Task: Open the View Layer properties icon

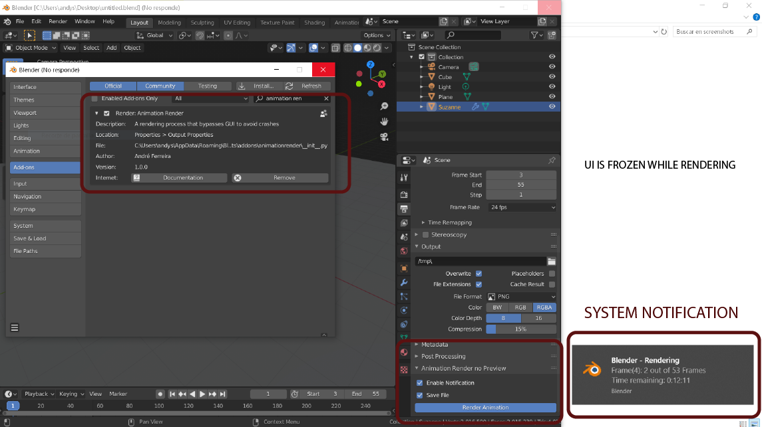Action: click(404, 223)
